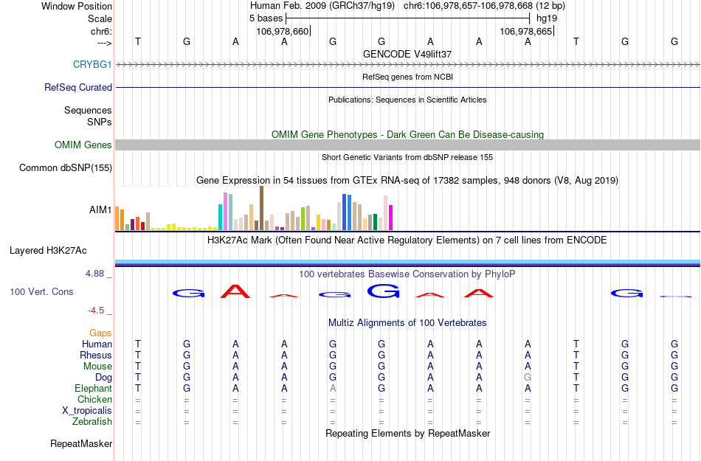Click the Zebrafish species label
The width and height of the screenshot is (701, 461).
pyautogui.click(x=91, y=421)
